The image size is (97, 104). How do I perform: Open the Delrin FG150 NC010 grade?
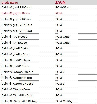point(16,89)
